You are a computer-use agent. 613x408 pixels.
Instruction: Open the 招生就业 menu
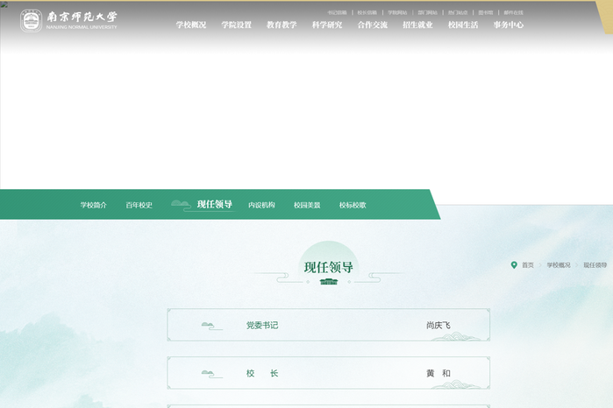[417, 25]
